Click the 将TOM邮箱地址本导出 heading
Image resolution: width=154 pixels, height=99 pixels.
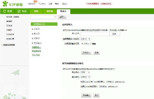(73, 63)
